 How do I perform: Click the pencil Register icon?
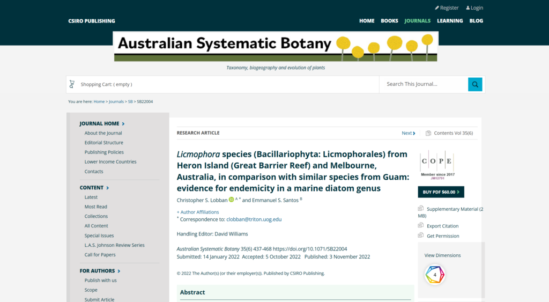point(436,8)
